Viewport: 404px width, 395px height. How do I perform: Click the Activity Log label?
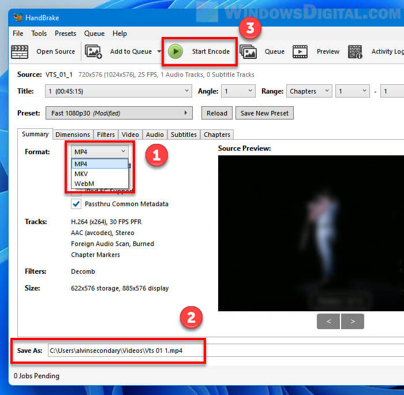(x=387, y=51)
